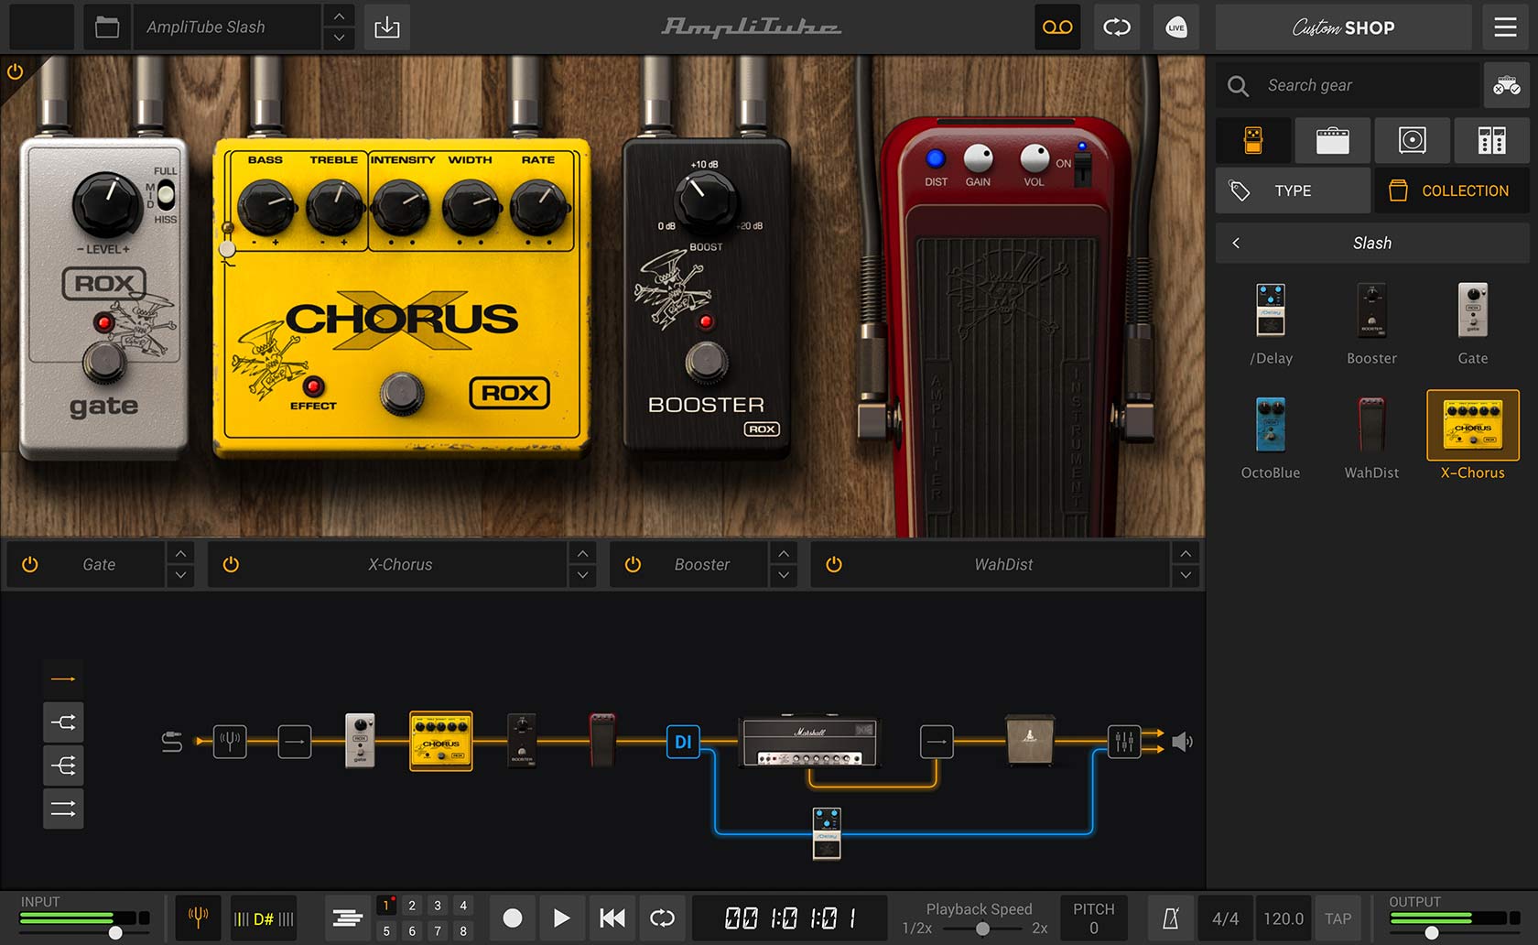Step Booster slot model down
1538x945 pixels.
coord(783,576)
